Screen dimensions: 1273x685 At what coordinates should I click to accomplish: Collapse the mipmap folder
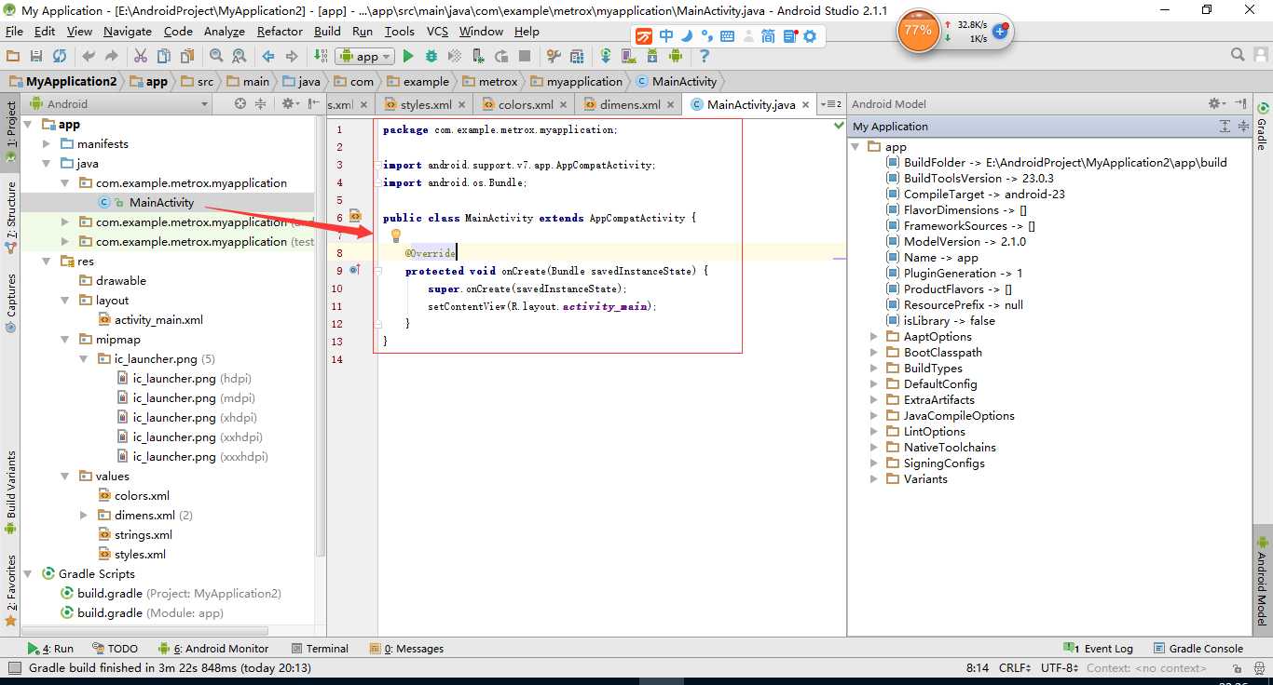click(65, 340)
